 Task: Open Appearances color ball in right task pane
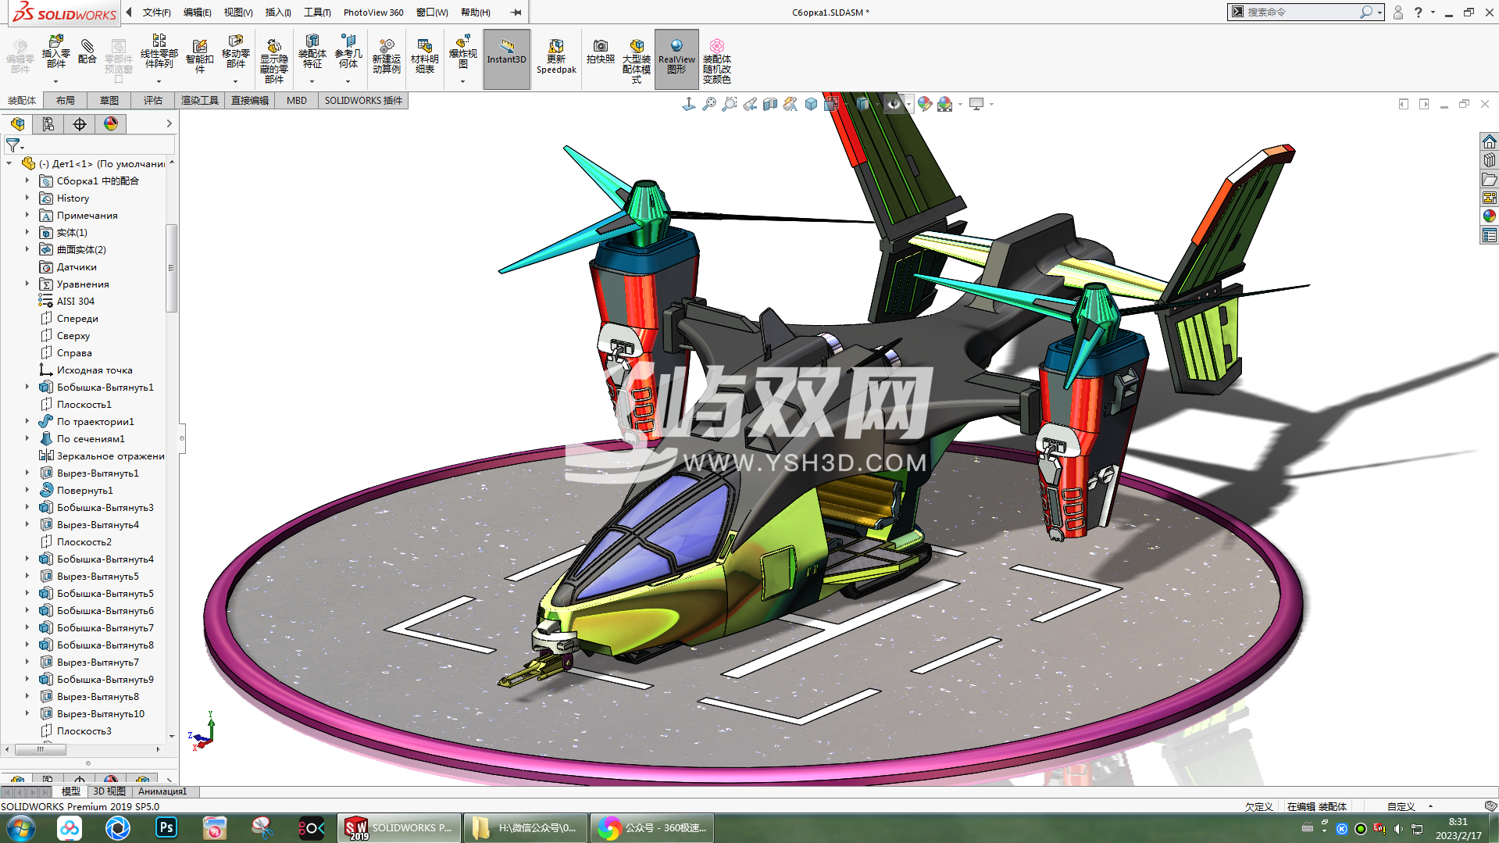[x=1490, y=216]
